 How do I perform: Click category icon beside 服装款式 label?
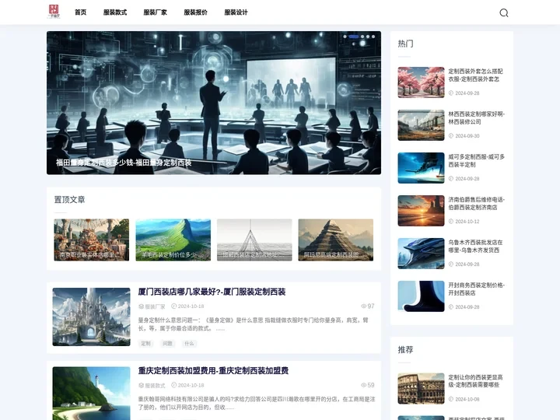[x=141, y=385]
